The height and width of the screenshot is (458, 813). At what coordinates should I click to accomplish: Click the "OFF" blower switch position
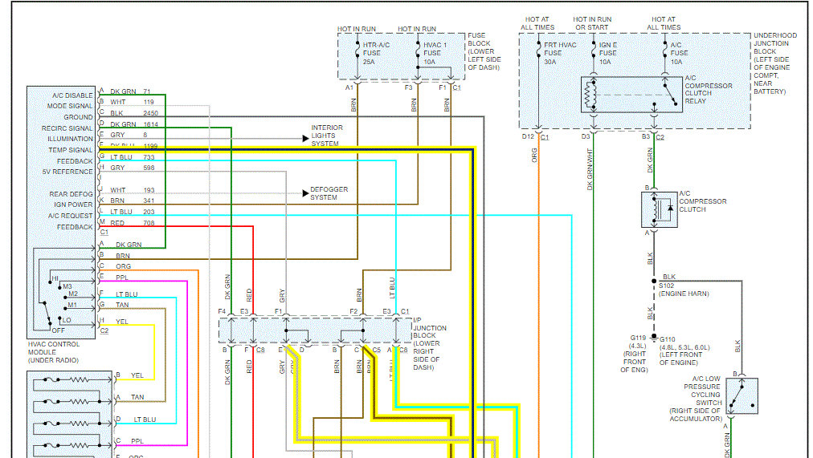58,330
